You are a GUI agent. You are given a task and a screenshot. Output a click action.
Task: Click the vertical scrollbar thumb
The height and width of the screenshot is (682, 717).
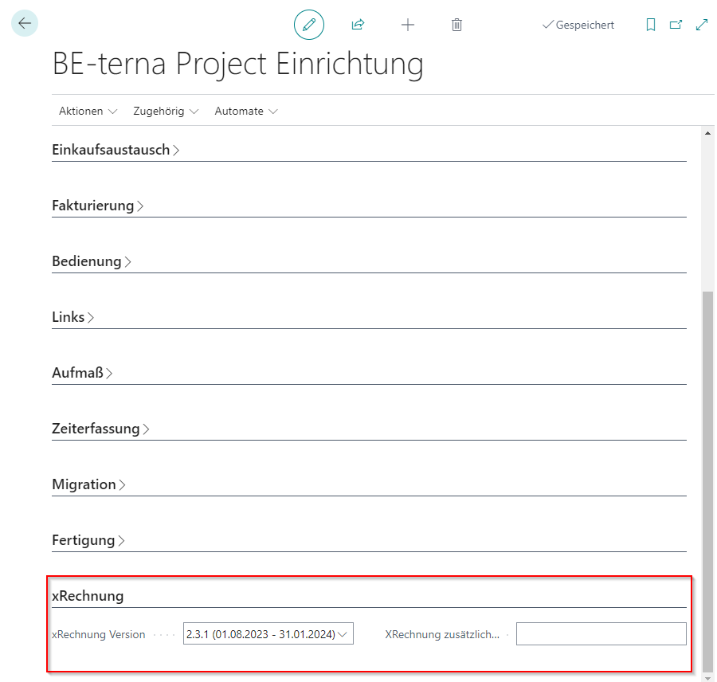click(x=708, y=480)
